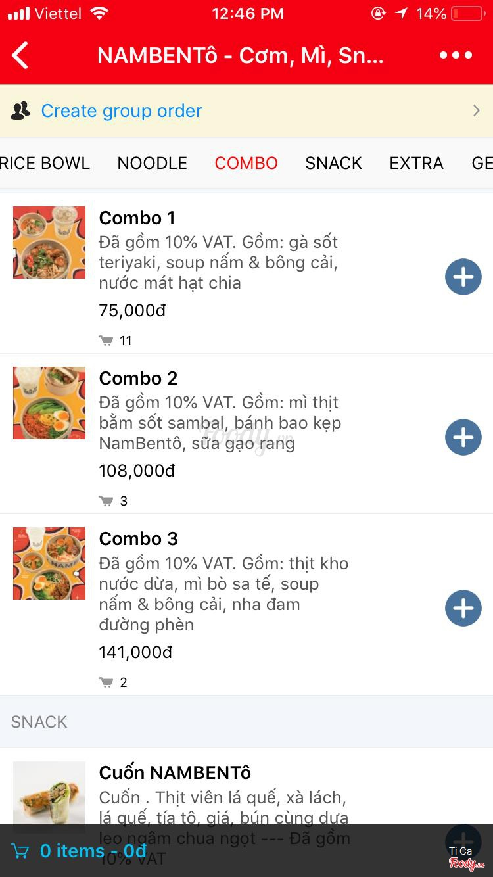Tap the group order people icon
The height and width of the screenshot is (877, 493).
tap(20, 110)
